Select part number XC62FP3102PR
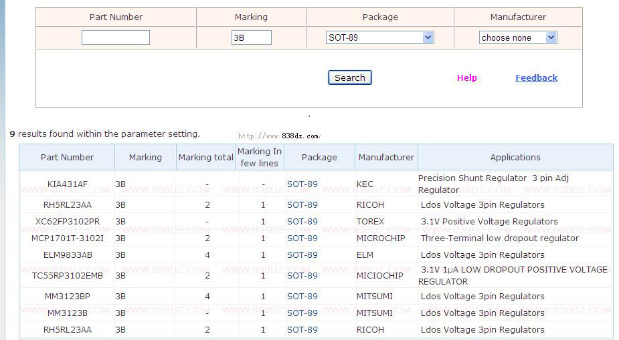 coord(68,221)
